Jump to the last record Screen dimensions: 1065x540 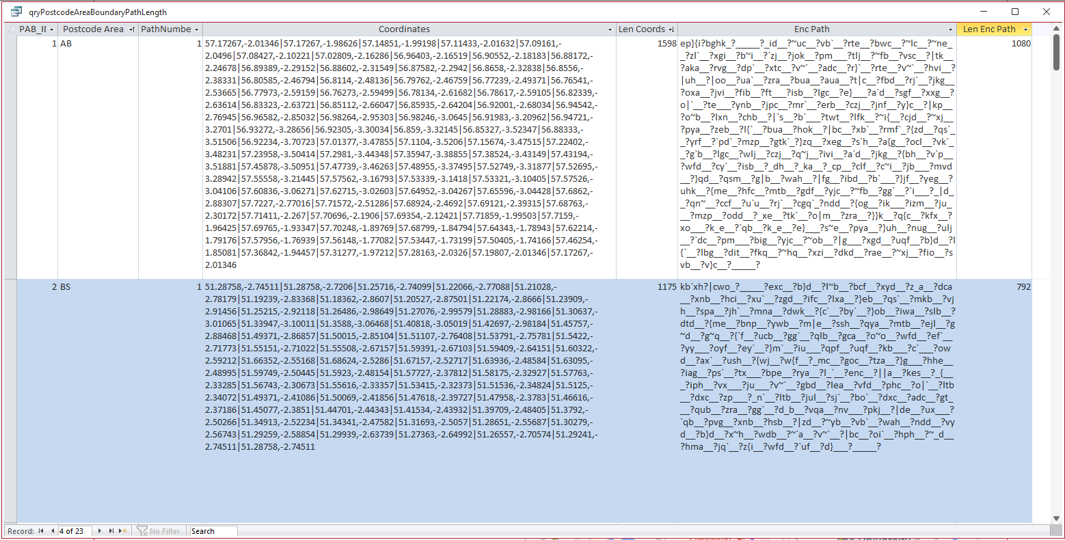[111, 530]
